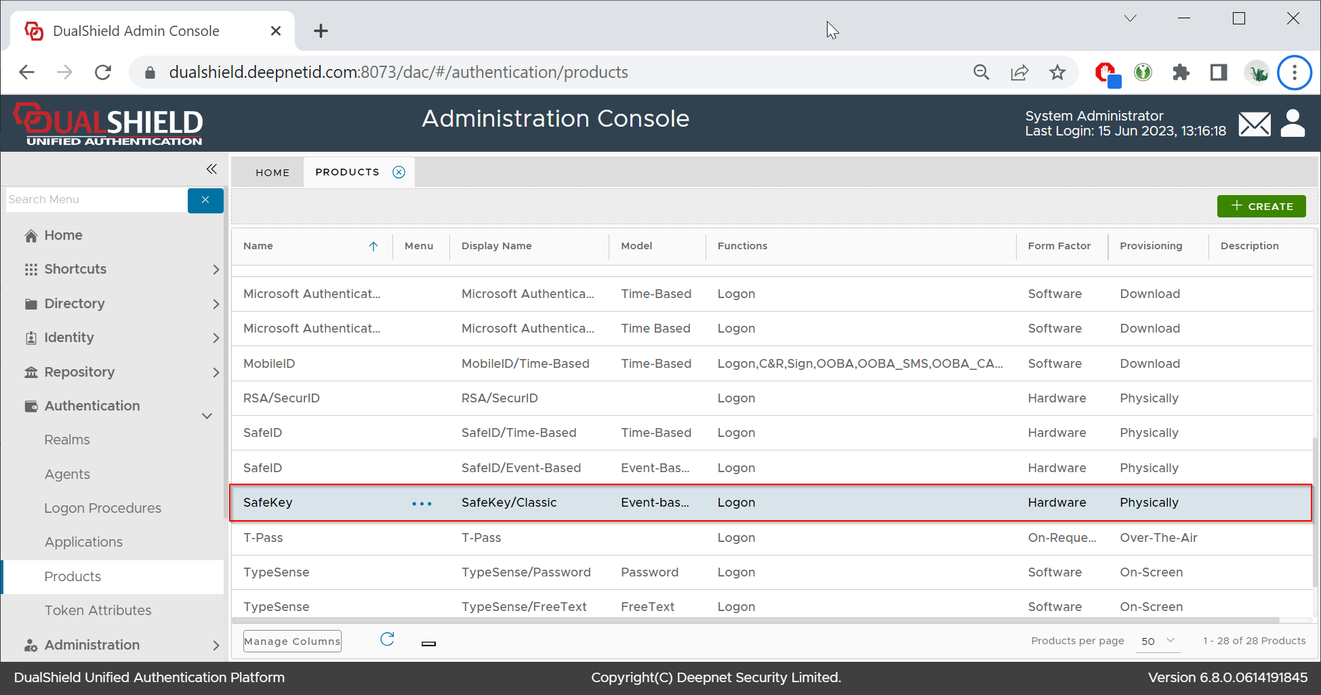1321x695 pixels.
Task: Open the Products per page dropdown
Action: [1158, 641]
